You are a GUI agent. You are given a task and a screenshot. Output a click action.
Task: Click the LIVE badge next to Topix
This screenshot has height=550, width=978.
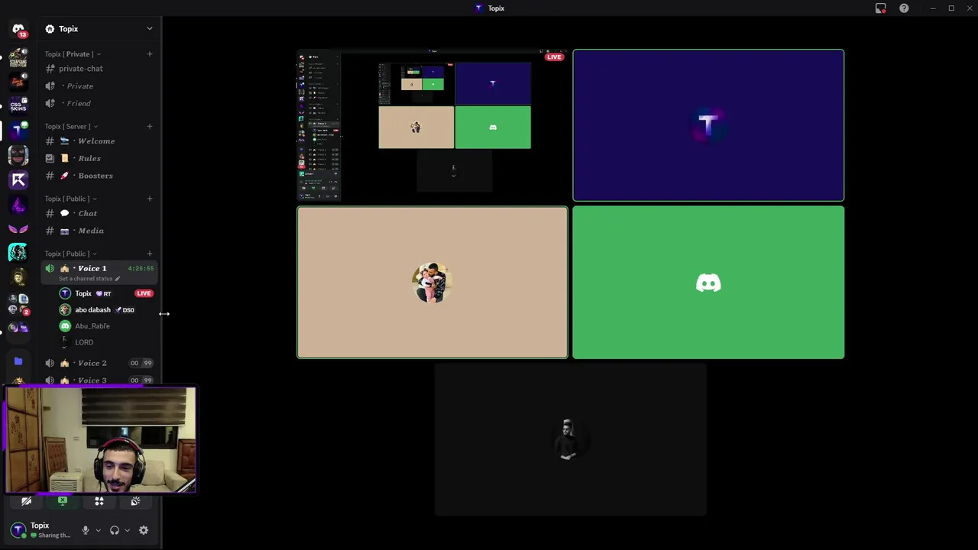pos(144,293)
